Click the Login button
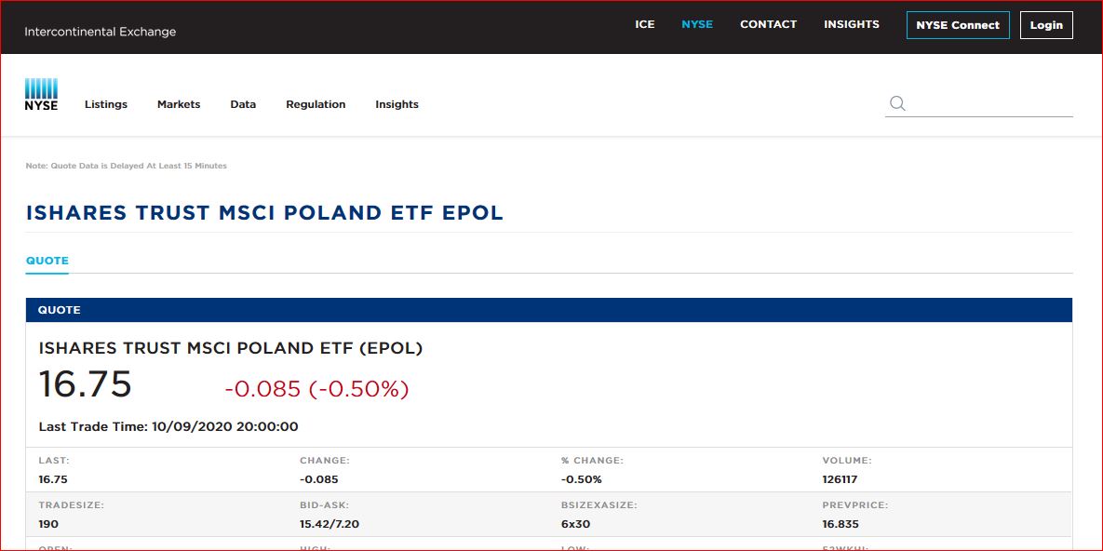1103x551 pixels. tap(1046, 25)
